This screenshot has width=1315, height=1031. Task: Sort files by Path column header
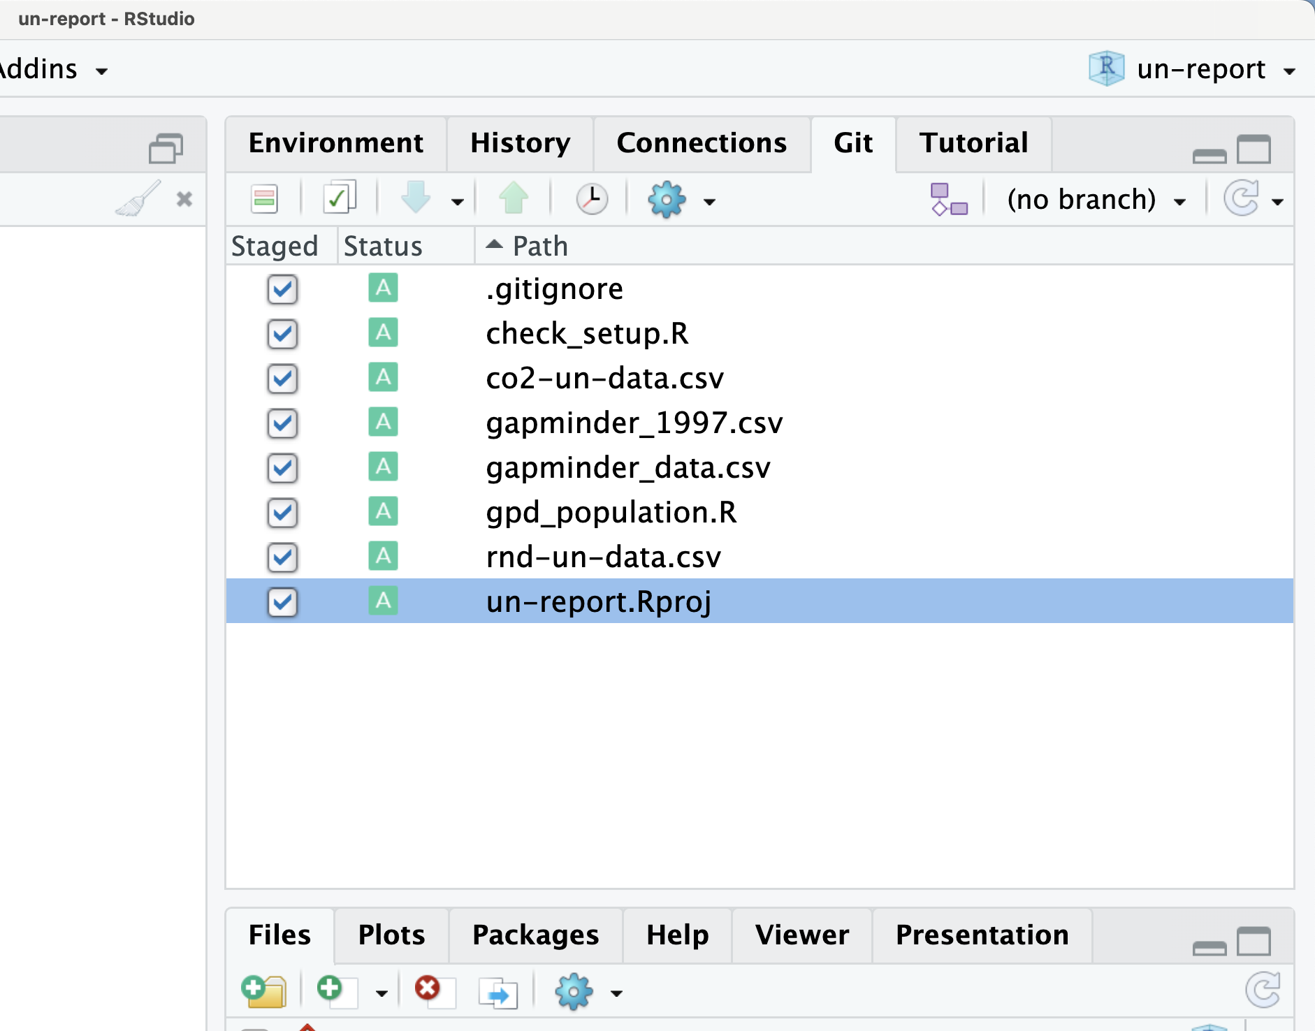[539, 246]
